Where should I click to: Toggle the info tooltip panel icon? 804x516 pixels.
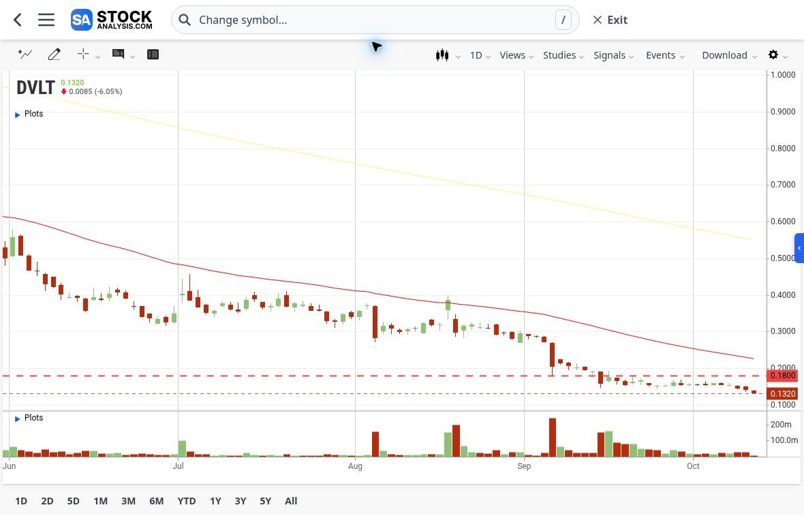[x=118, y=54]
